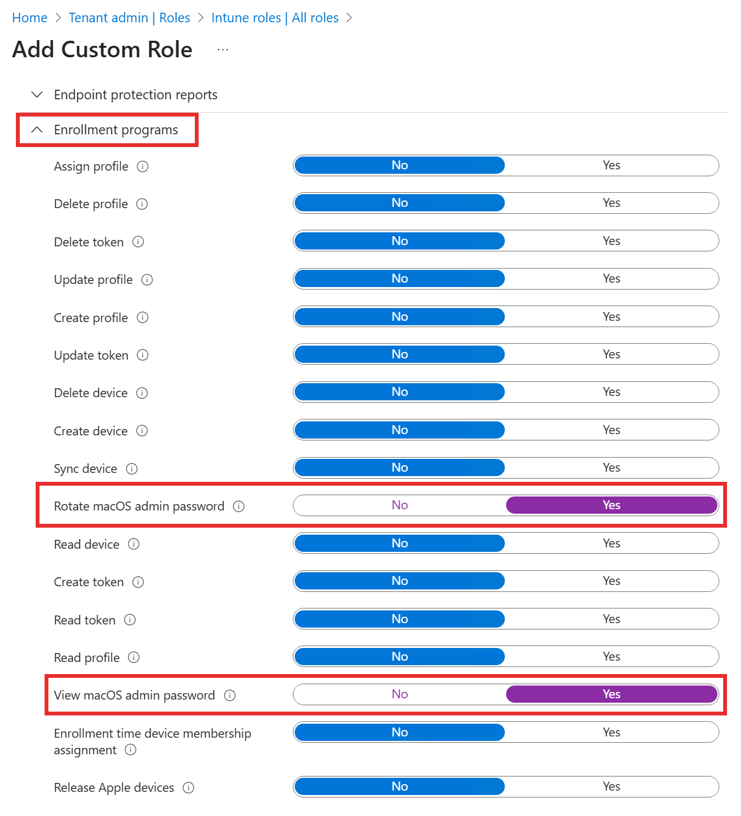Disable Rotate macOS admin password by selecting No
Image resolution: width=741 pixels, height=816 pixels.
(399, 505)
